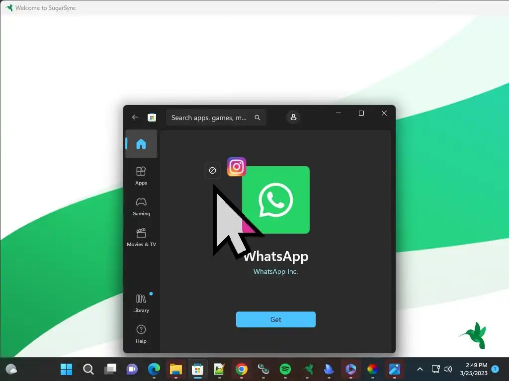This screenshot has height=381, width=509.
Task: Click the SugarSync hummingbird title bar icon
Action: 9,7
